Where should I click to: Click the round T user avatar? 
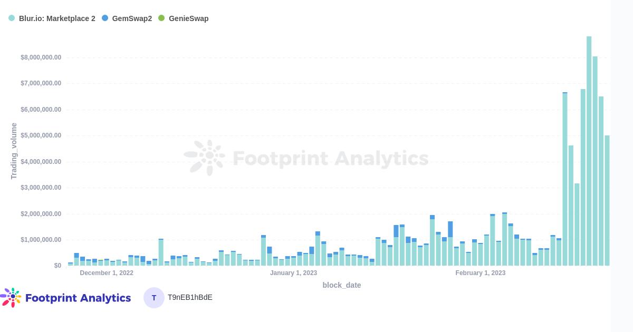(154, 298)
